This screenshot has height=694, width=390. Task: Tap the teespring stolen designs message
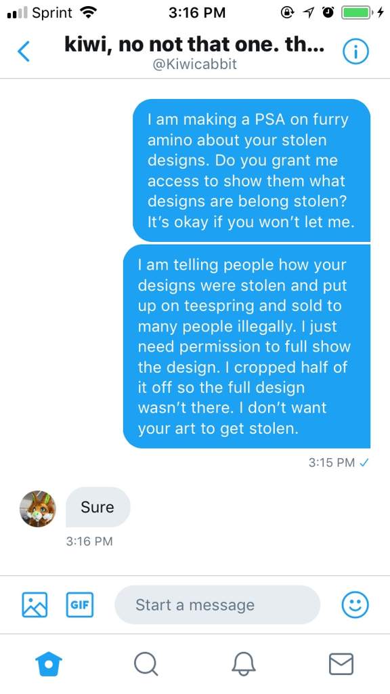tap(246, 346)
